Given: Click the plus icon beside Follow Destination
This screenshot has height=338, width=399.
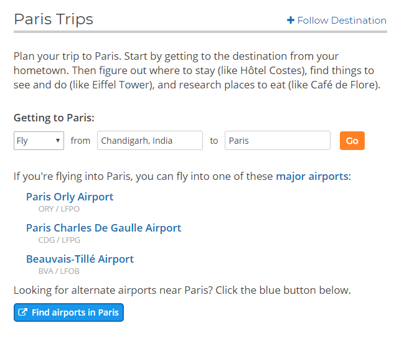Looking at the screenshot, I should tap(291, 20).
